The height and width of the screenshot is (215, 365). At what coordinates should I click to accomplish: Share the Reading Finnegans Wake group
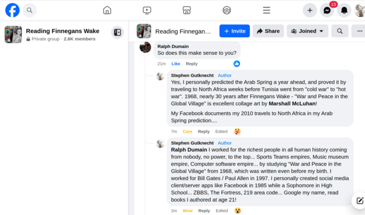coord(269,31)
